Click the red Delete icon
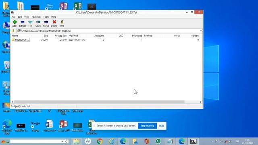The image size is (258, 145). (54, 23)
